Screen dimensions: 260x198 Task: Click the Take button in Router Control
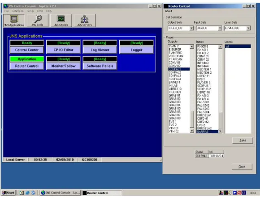coord(243,140)
